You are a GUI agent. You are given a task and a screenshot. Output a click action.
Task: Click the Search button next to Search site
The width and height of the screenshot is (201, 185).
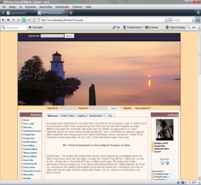pyautogui.click(x=69, y=36)
